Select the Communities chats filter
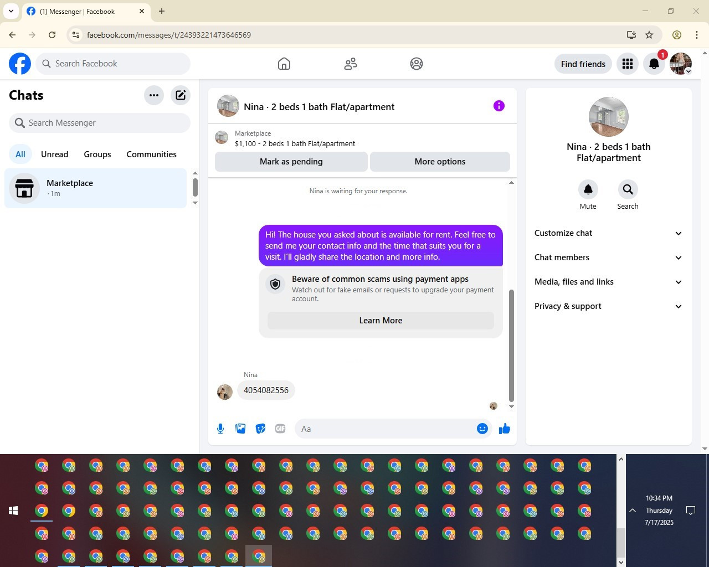Viewport: 709px width, 567px height. click(x=151, y=154)
